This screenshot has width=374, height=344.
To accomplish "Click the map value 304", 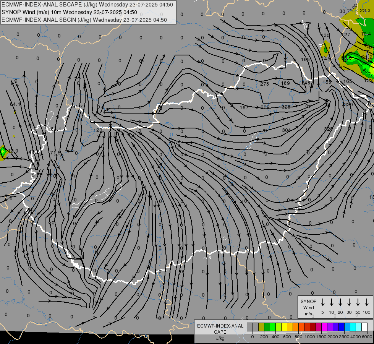I will pos(287,130).
